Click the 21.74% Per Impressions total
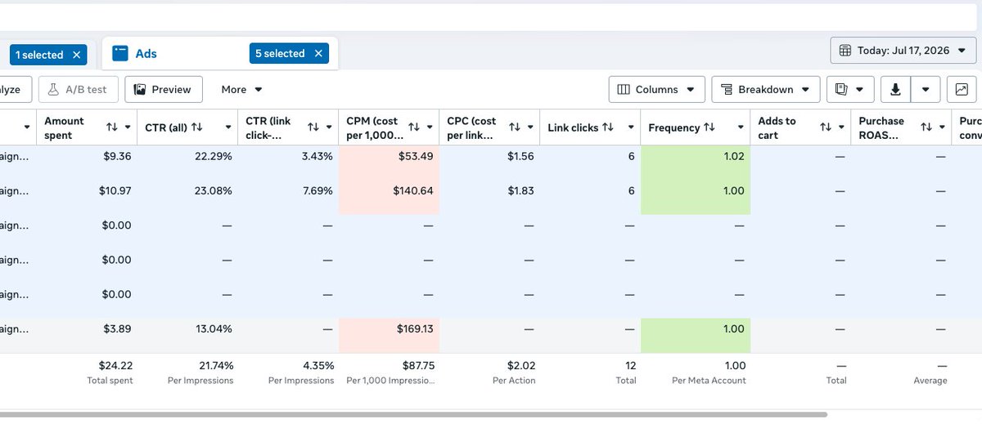 click(216, 366)
